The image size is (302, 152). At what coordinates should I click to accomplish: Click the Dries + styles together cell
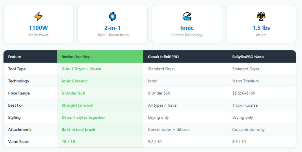pyautogui.click(x=100, y=117)
